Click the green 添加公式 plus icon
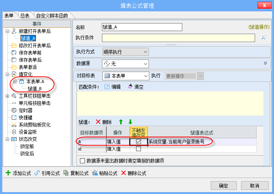 8,173
